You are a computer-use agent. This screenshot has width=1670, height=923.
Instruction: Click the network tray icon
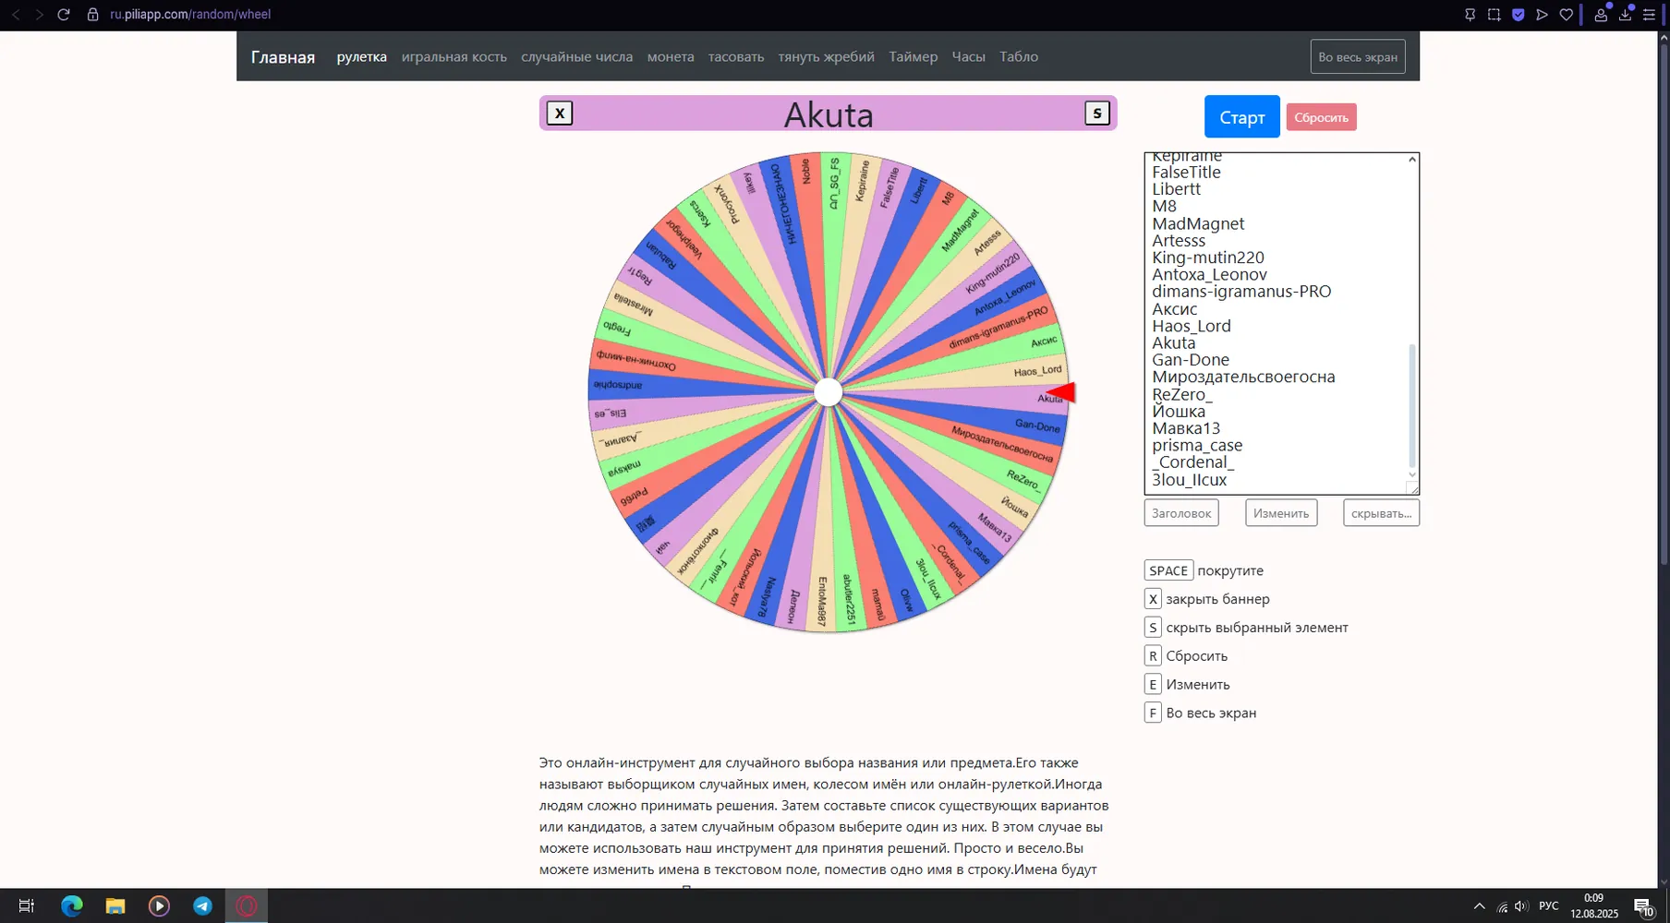tap(1502, 906)
